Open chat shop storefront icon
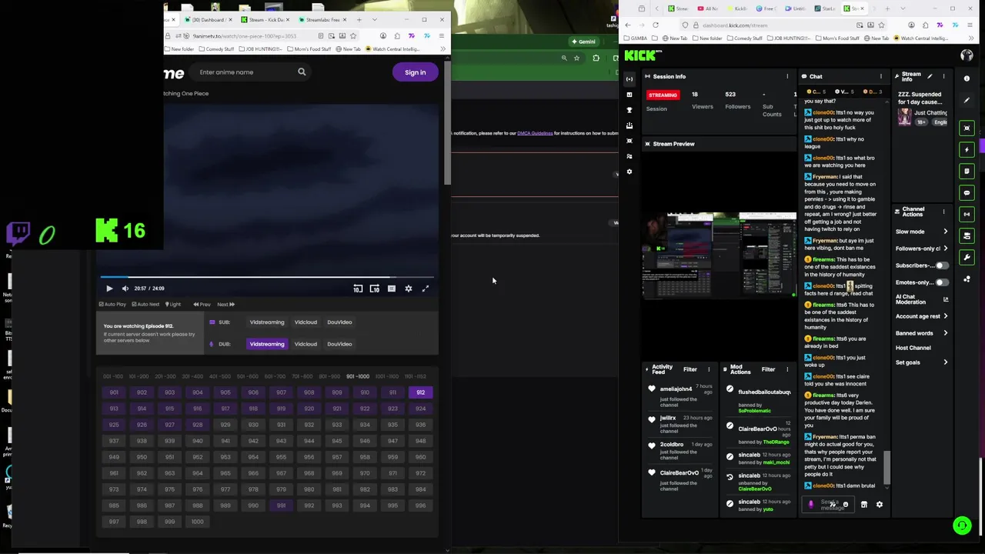This screenshot has width=985, height=554. point(863,505)
